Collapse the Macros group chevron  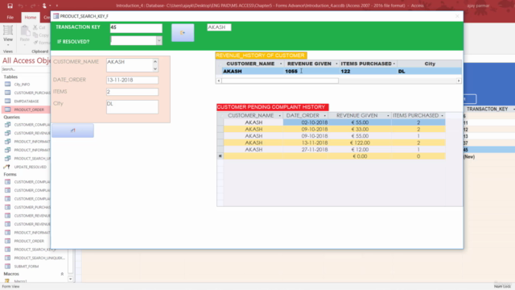62,274
